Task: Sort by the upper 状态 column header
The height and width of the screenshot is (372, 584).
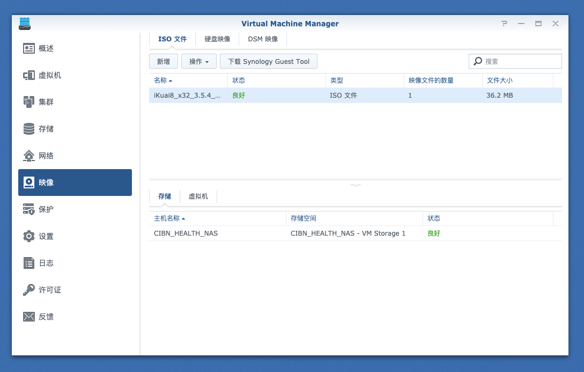Action: 277,81
